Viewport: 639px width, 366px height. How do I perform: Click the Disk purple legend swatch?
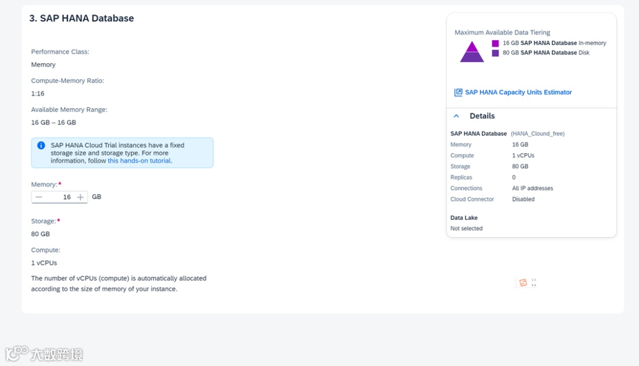click(x=495, y=53)
